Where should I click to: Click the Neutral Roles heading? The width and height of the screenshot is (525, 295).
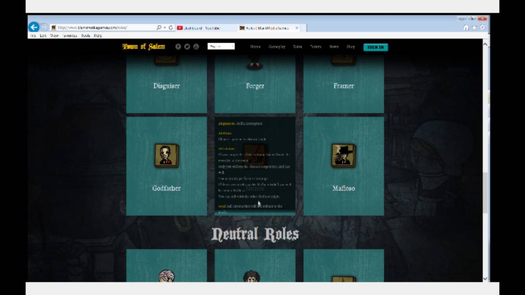(x=255, y=234)
